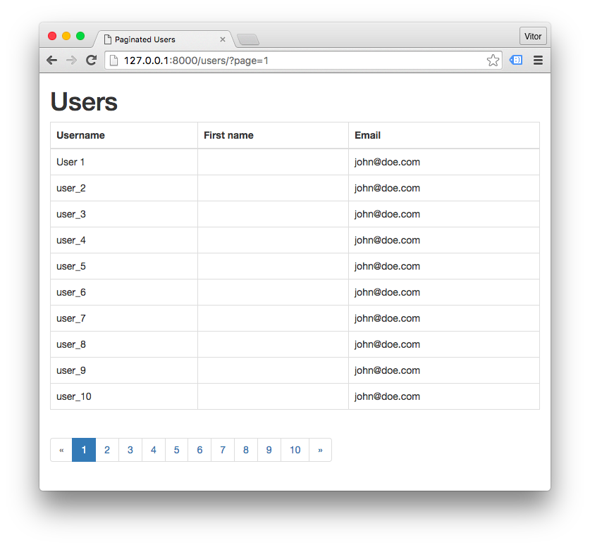Image resolution: width=590 pixels, height=547 pixels.
Task: Click the forward navigation arrow
Action: (71, 60)
